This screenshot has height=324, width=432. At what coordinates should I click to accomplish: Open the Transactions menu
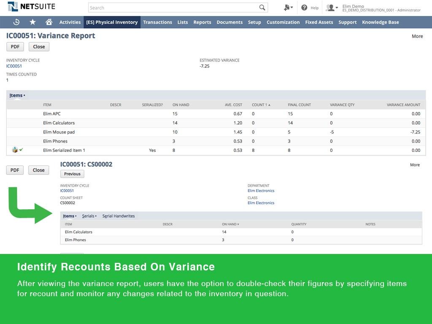point(158,22)
